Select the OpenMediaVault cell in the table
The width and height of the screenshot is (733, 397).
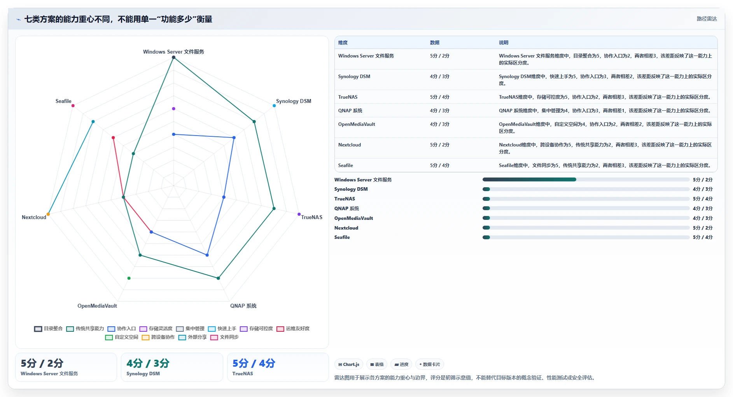coord(357,124)
